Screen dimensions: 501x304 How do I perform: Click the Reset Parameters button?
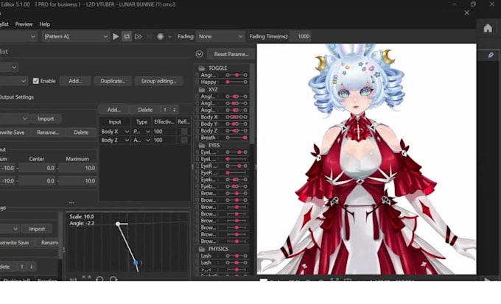231,54
